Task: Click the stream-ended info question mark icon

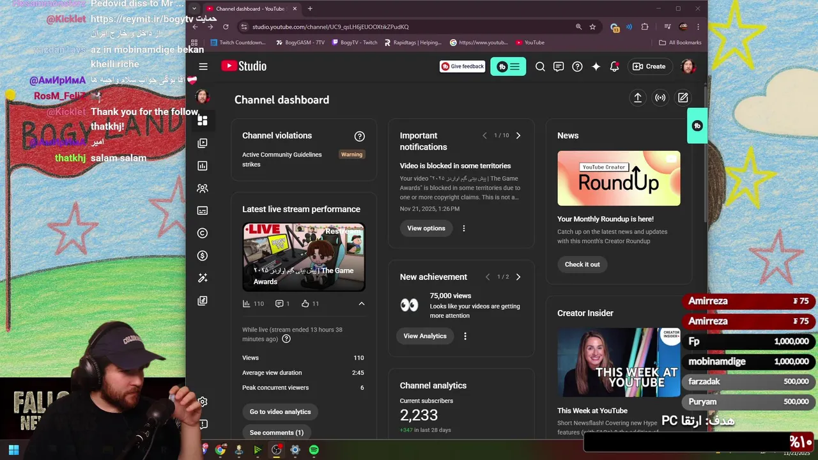Action: pyautogui.click(x=286, y=339)
